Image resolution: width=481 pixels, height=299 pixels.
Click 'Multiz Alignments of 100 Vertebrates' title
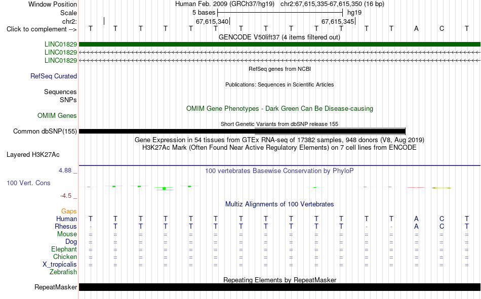[279, 204]
